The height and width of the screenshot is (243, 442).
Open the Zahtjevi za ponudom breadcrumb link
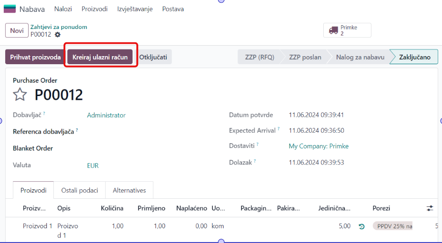tap(59, 27)
